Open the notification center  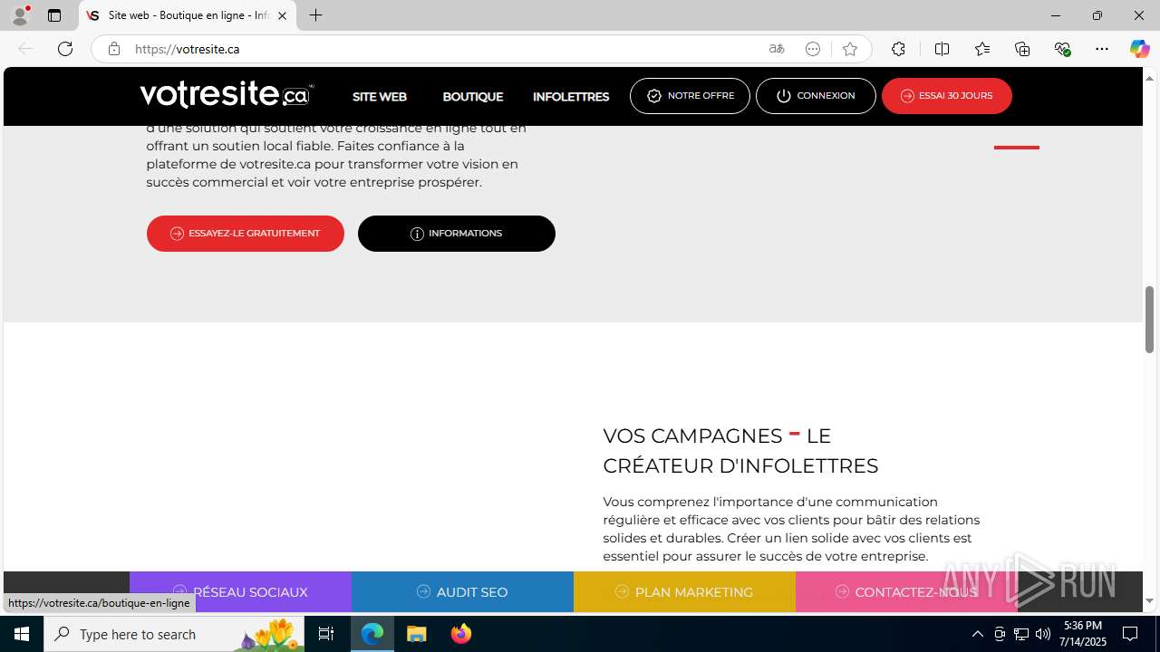(1130, 634)
